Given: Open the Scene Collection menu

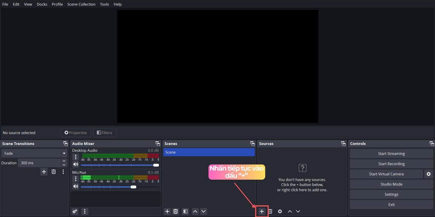Looking at the screenshot, I should [81, 4].
